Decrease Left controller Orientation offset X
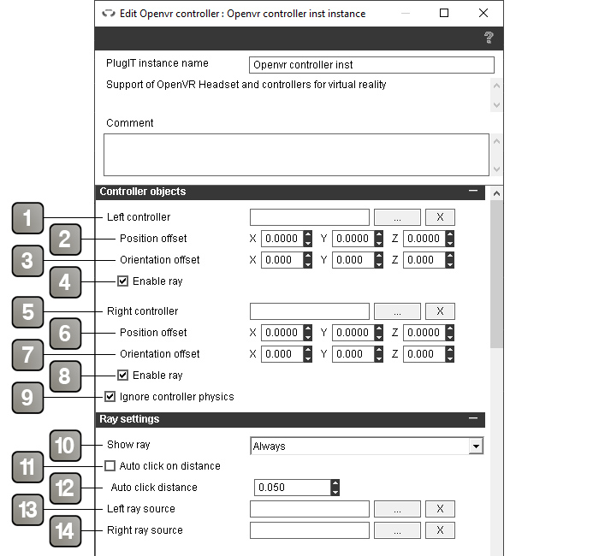The width and height of the screenshot is (599, 556). tap(308, 264)
